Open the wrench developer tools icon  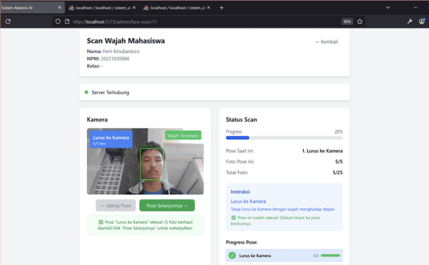410,21
